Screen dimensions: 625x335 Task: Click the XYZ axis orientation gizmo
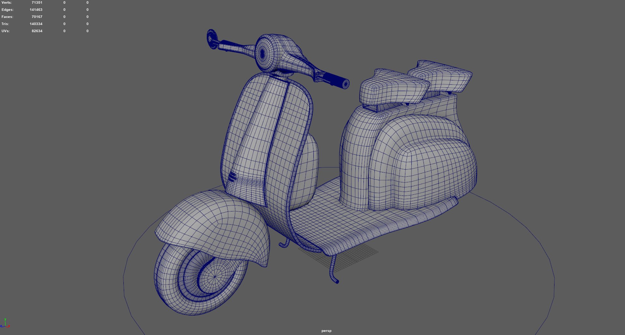pyautogui.click(x=5, y=323)
